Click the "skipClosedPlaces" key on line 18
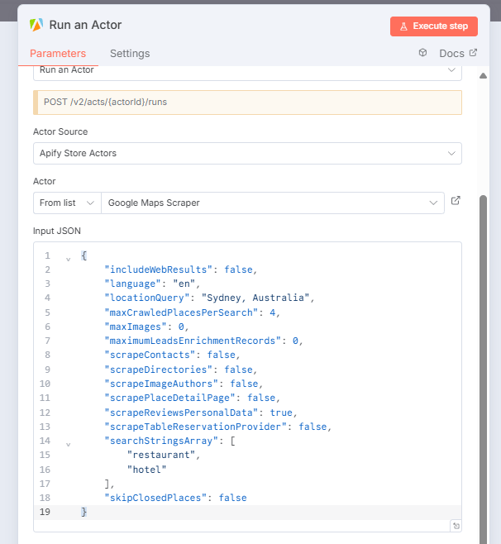 click(x=155, y=498)
